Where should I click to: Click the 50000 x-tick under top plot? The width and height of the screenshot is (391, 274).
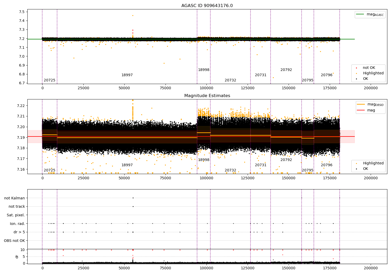tap(124, 88)
